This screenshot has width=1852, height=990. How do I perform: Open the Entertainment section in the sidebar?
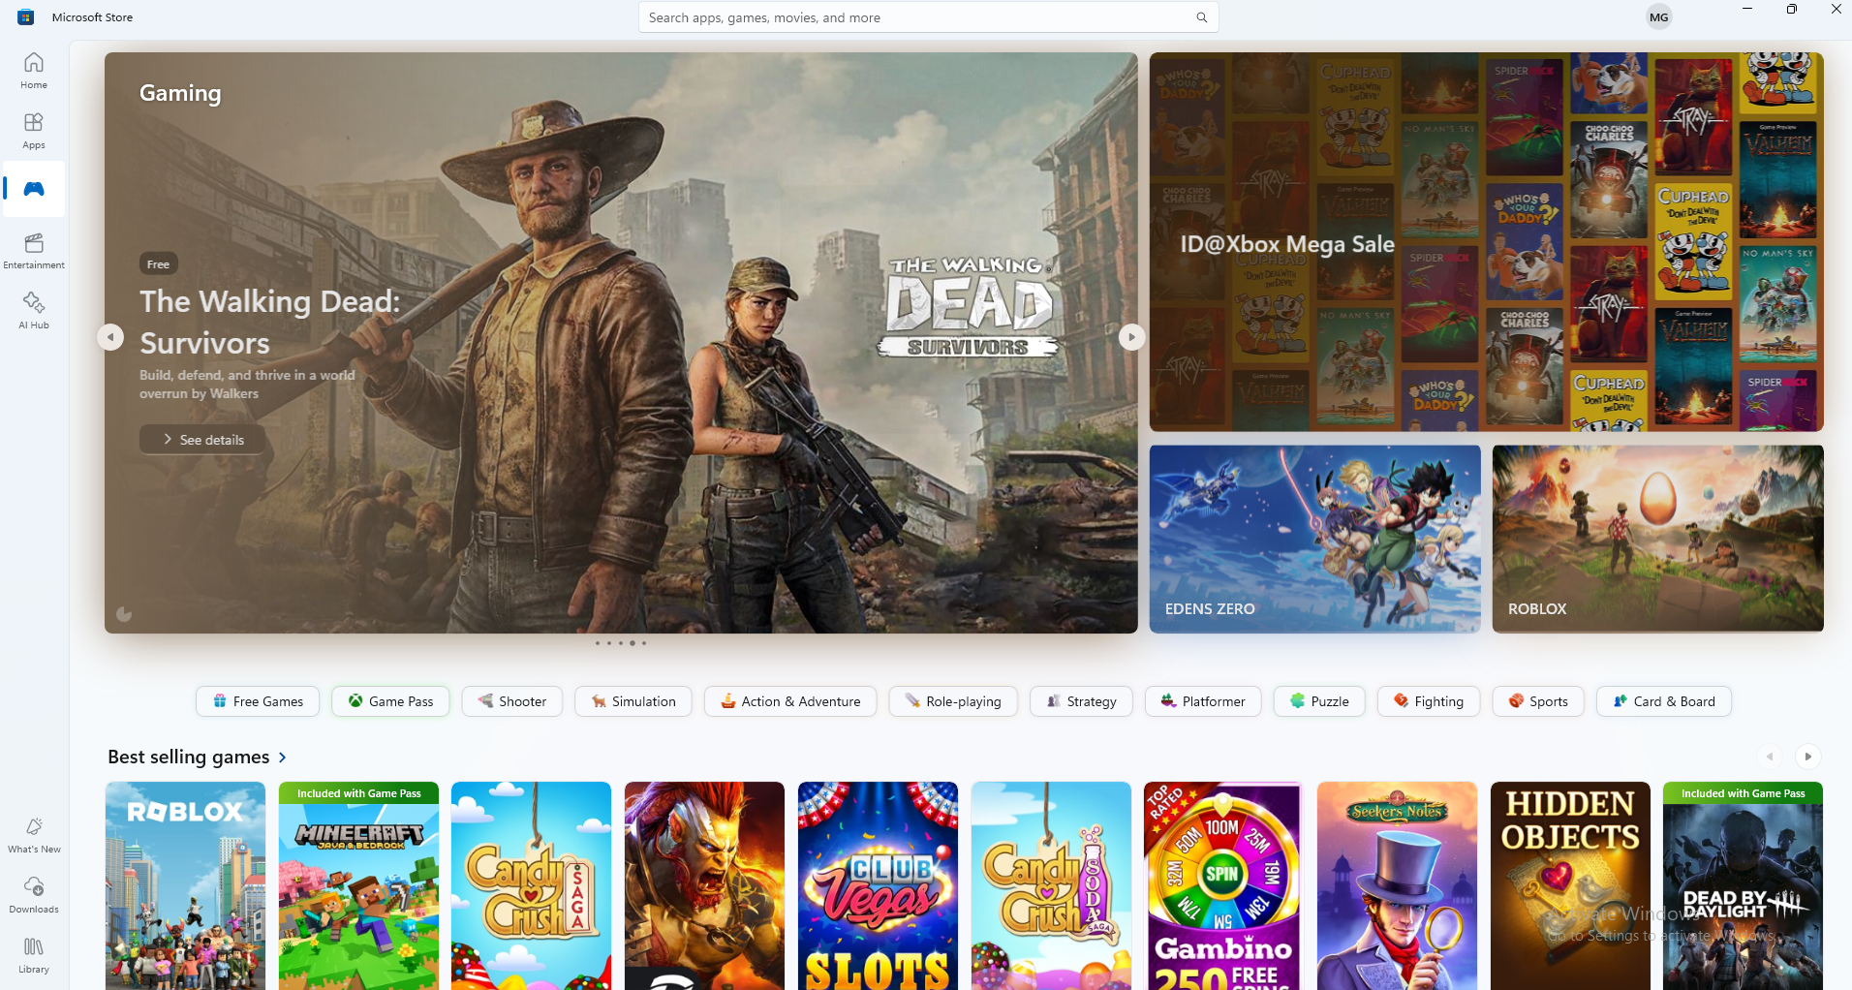tap(34, 250)
